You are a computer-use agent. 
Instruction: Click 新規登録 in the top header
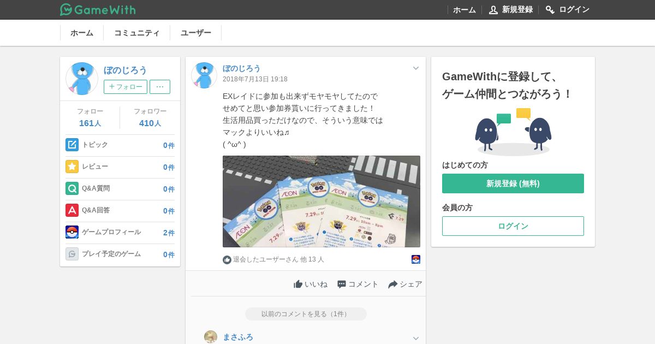click(511, 10)
